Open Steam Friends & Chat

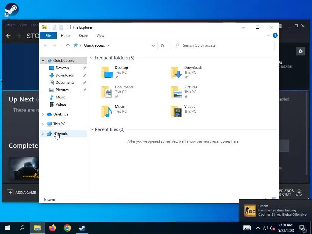pos(291,193)
